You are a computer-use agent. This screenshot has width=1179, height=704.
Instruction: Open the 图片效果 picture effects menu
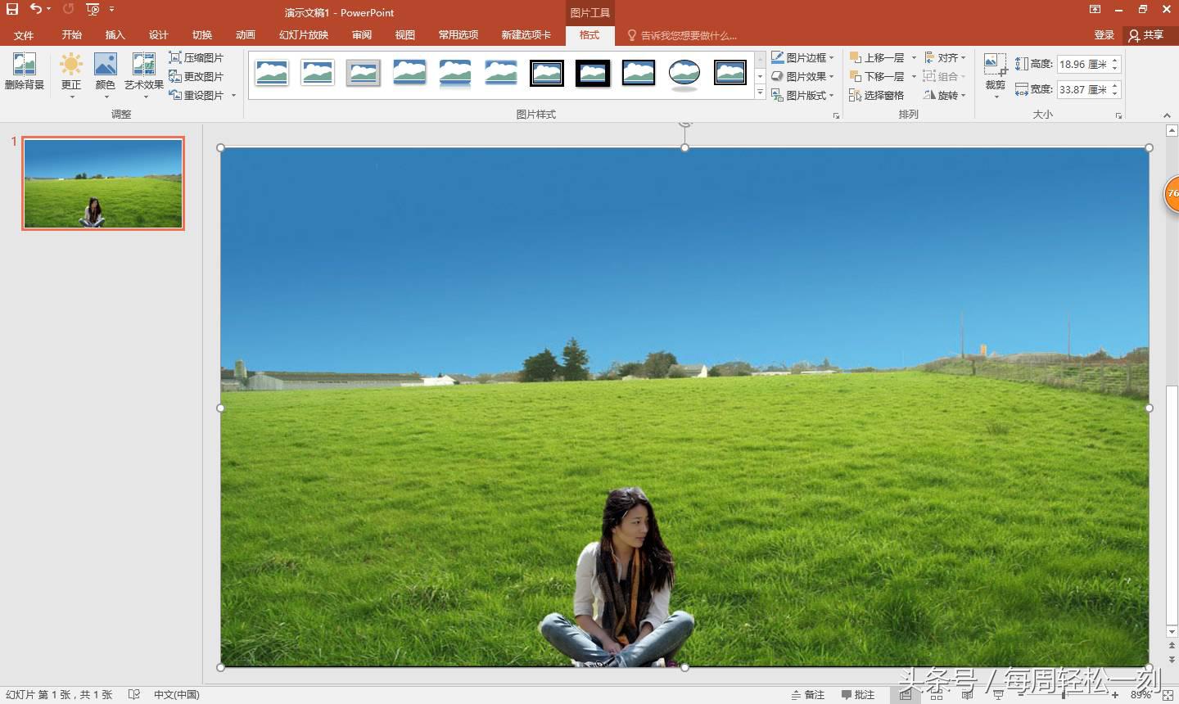pos(802,76)
